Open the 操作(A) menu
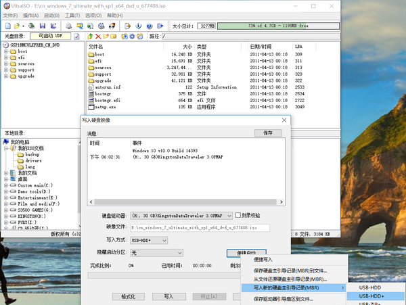The image size is (406, 305). [31, 16]
